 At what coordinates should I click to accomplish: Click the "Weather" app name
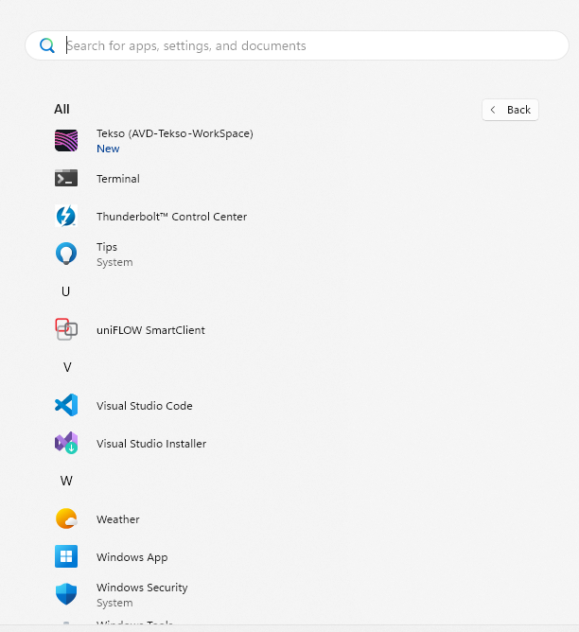click(x=118, y=519)
